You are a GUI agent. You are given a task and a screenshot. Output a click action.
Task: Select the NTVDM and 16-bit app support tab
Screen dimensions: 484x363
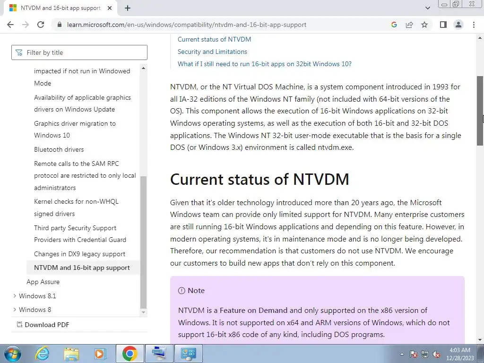60,9
